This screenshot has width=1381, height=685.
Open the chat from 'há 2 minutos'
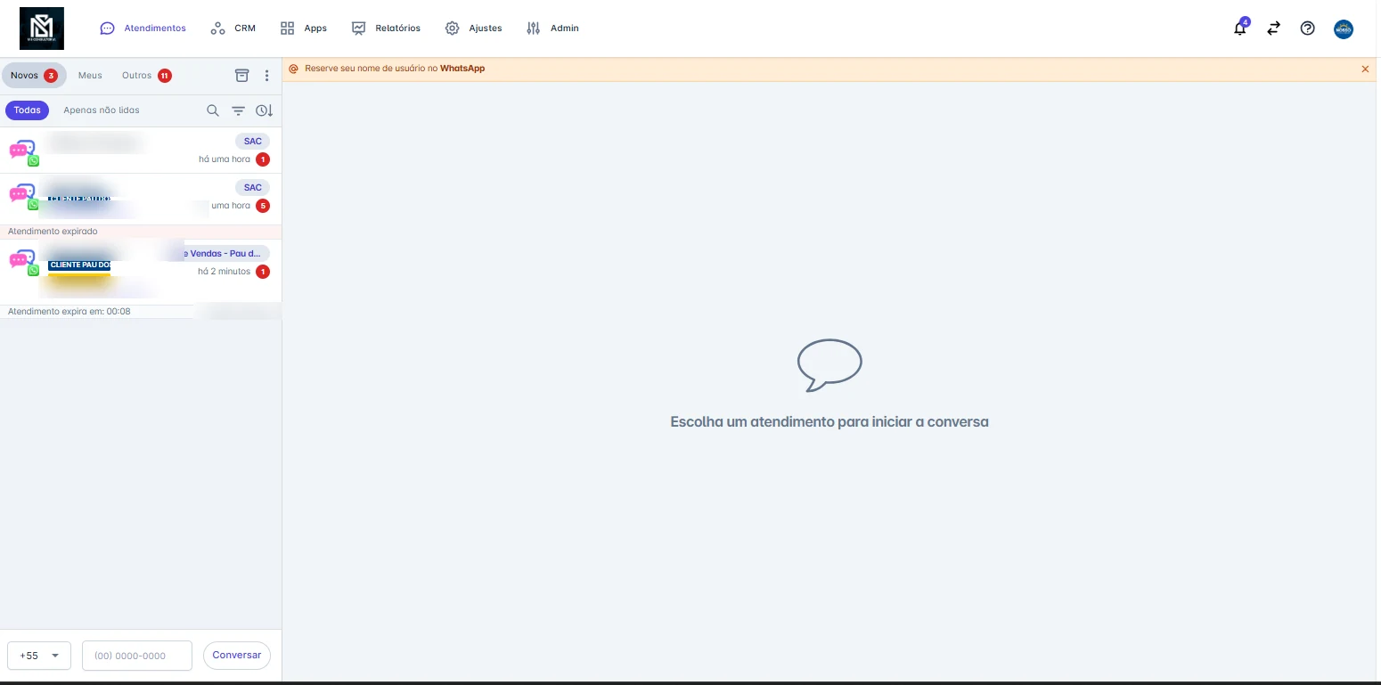pos(141,272)
